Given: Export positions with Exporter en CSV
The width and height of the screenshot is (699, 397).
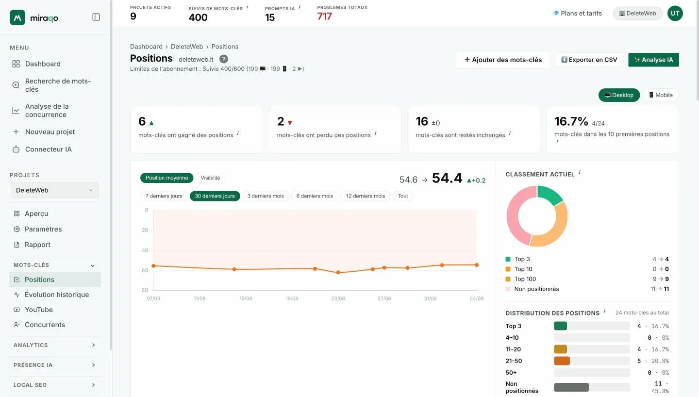Looking at the screenshot, I should [x=589, y=60].
